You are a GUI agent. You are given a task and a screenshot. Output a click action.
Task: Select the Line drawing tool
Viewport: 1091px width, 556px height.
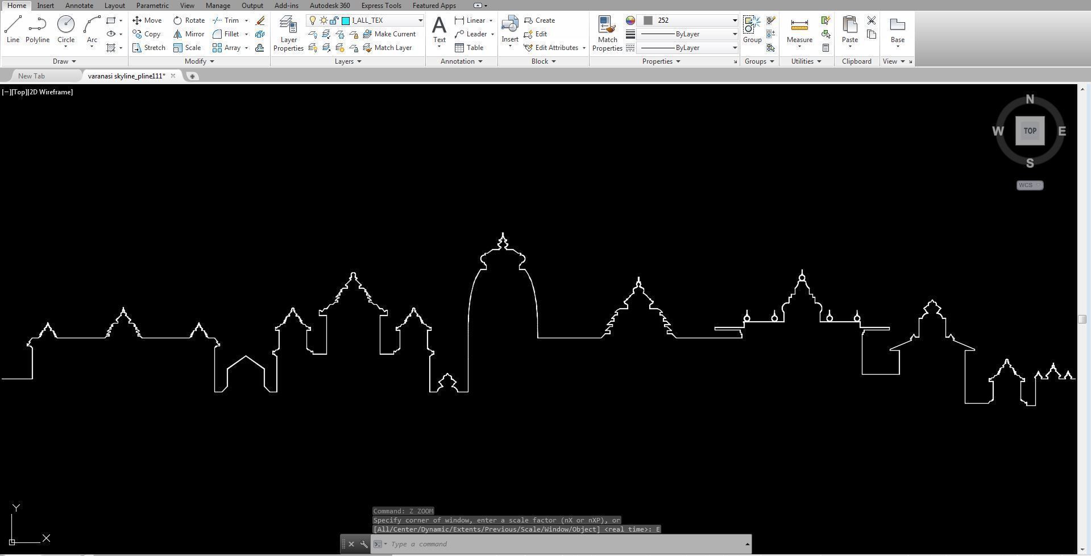coord(13,30)
